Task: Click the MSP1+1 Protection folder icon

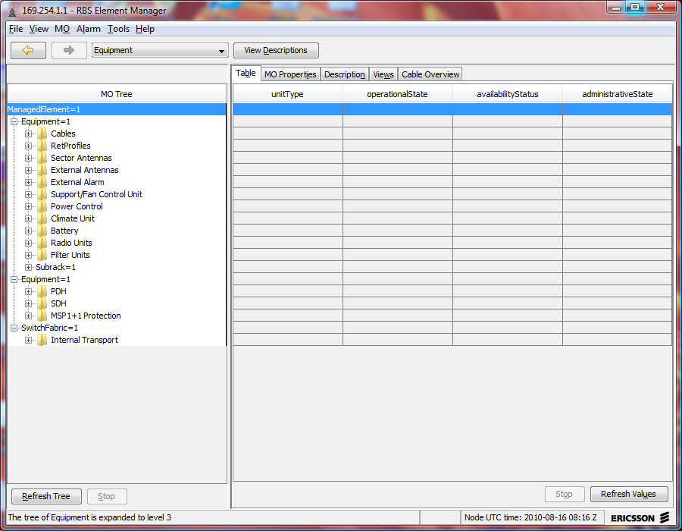Action: pyautogui.click(x=42, y=316)
